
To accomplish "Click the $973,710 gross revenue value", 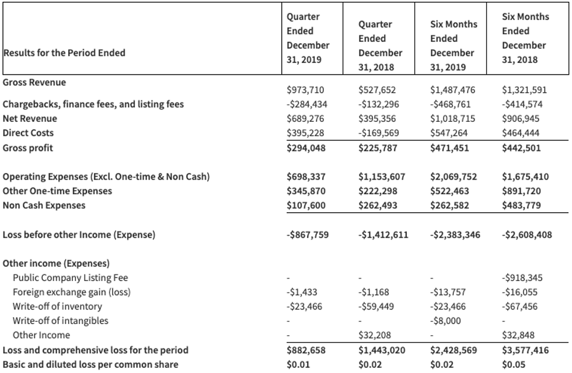I will coord(305,90).
